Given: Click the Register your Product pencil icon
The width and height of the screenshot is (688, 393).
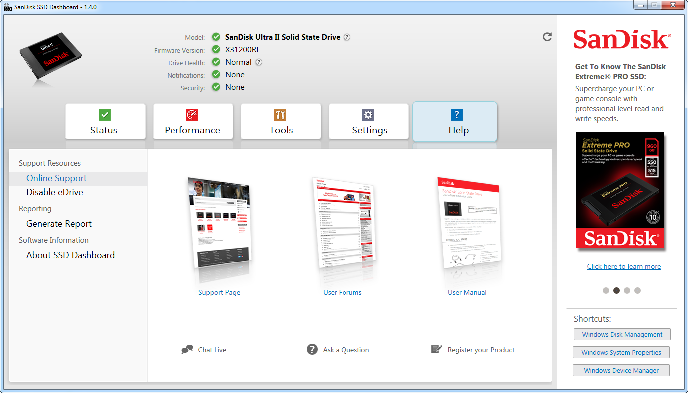Looking at the screenshot, I should point(437,349).
